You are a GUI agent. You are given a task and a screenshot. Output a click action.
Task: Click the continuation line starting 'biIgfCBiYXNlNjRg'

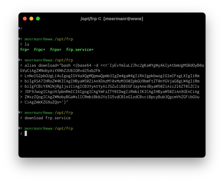click(112, 87)
